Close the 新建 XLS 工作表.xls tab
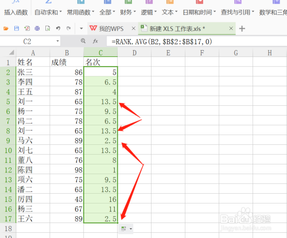The image size is (287, 238). (x=231, y=28)
